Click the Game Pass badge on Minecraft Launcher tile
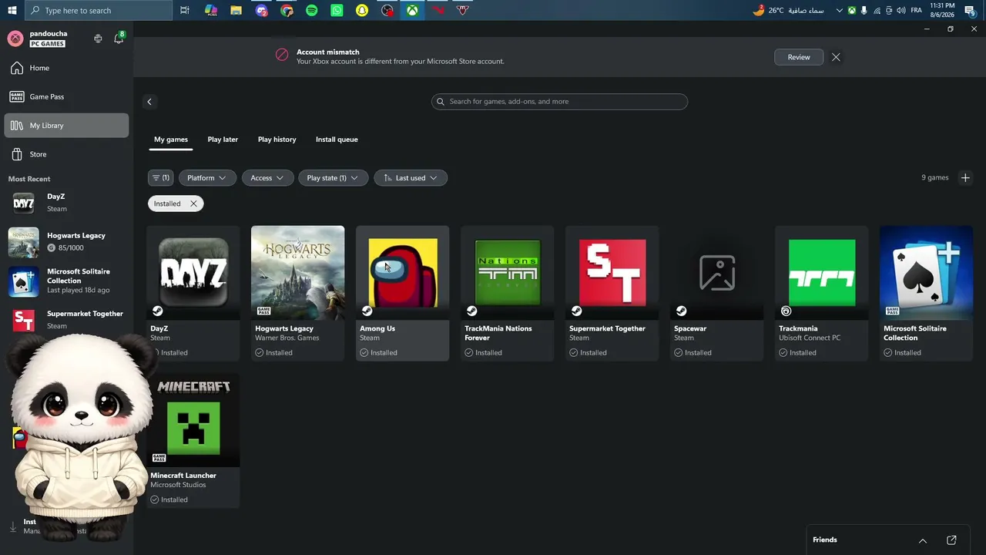Screen dimensions: 986x555 coord(159,458)
